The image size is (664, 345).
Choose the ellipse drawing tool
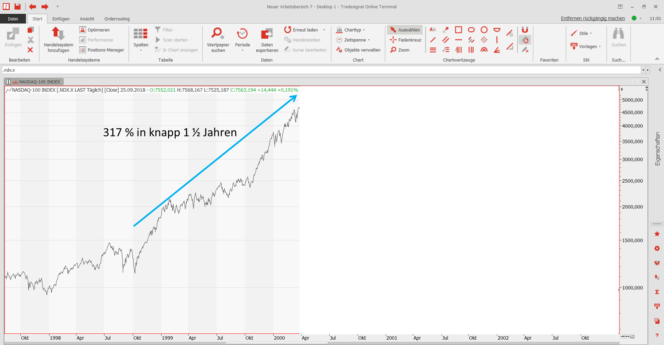coord(471,30)
